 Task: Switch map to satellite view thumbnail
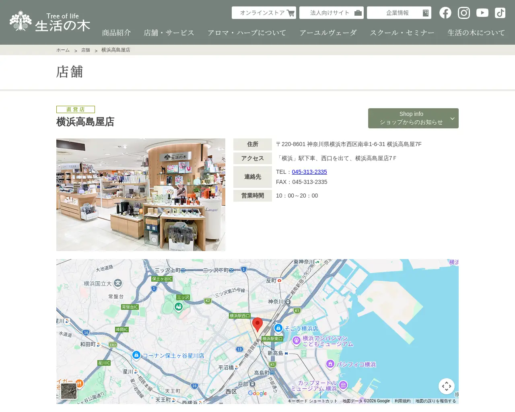(x=69, y=391)
